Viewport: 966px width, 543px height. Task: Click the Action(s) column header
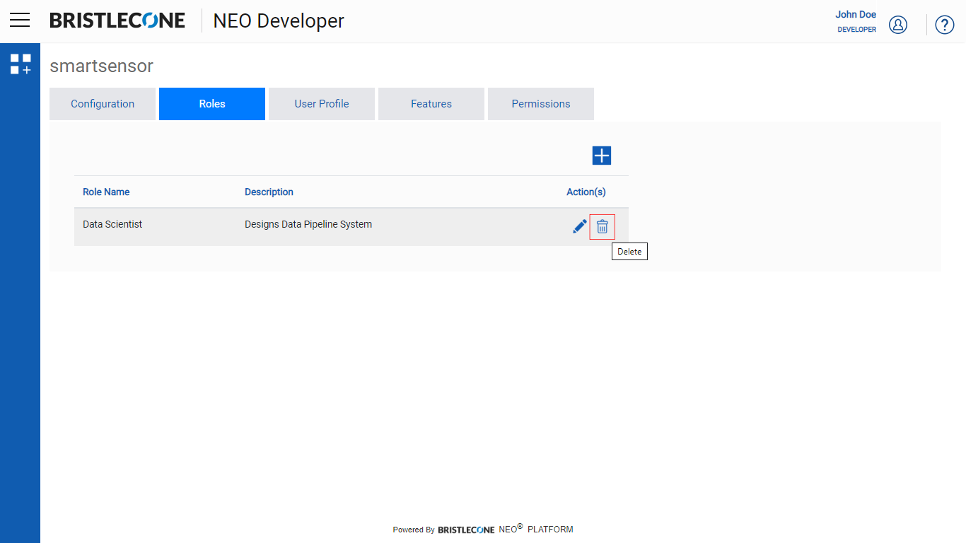tap(586, 192)
